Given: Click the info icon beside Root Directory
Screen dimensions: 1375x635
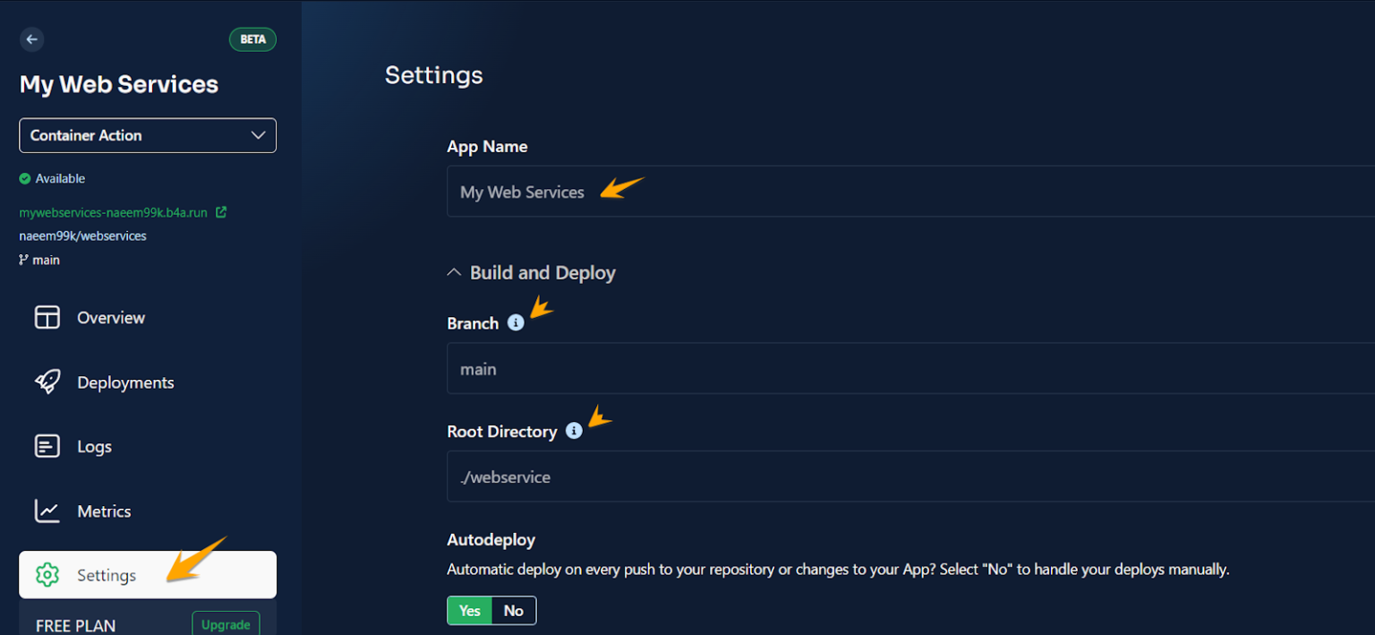Looking at the screenshot, I should [574, 431].
